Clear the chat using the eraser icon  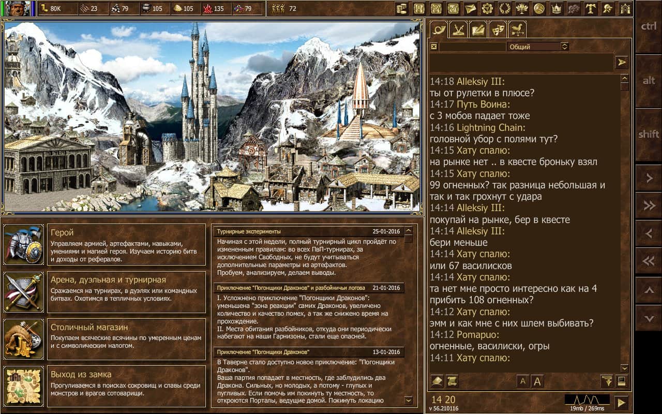tap(437, 381)
